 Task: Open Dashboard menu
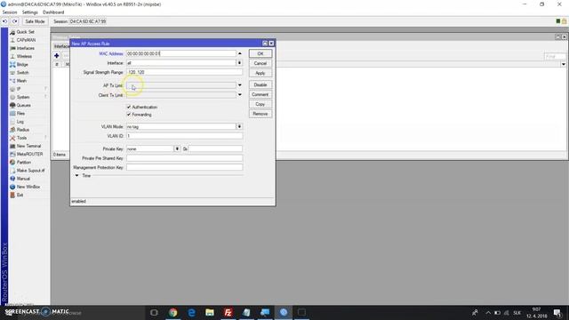tap(53, 12)
